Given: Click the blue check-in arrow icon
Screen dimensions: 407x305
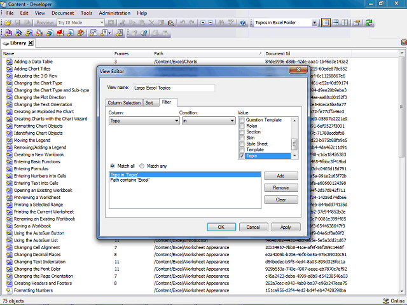Looking at the screenshot, I should (x=144, y=33).
